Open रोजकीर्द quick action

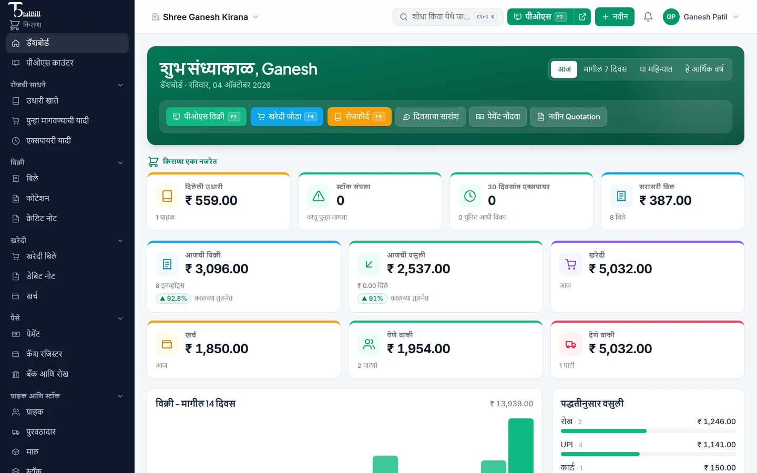(x=360, y=117)
